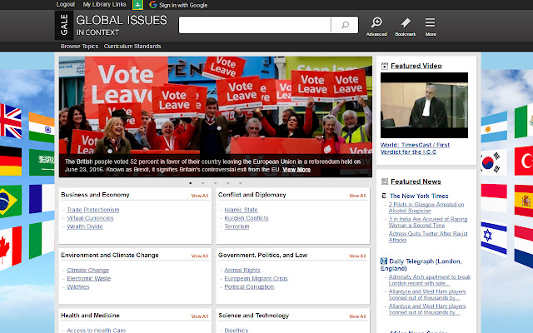Click Environment and Climate Change heading
Image resolution: width=533 pixels, height=333 pixels.
pyautogui.click(x=110, y=256)
